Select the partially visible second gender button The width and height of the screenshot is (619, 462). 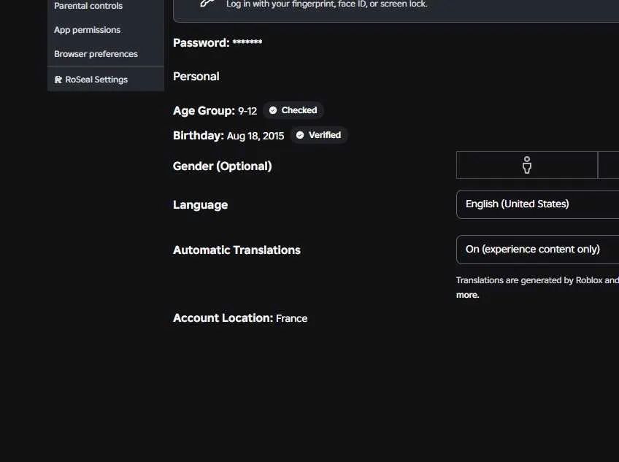(x=608, y=165)
